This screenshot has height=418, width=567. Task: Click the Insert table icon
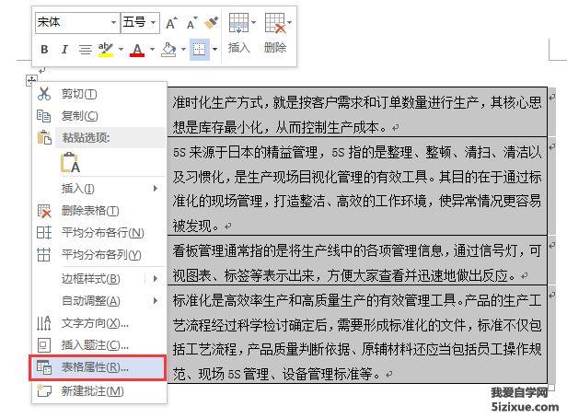coord(238,23)
